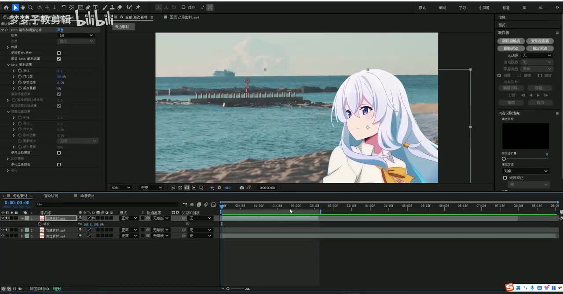563x294 pixels.
Task: Click the frame blending icon in timeline
Action: pyautogui.click(x=199, y=204)
